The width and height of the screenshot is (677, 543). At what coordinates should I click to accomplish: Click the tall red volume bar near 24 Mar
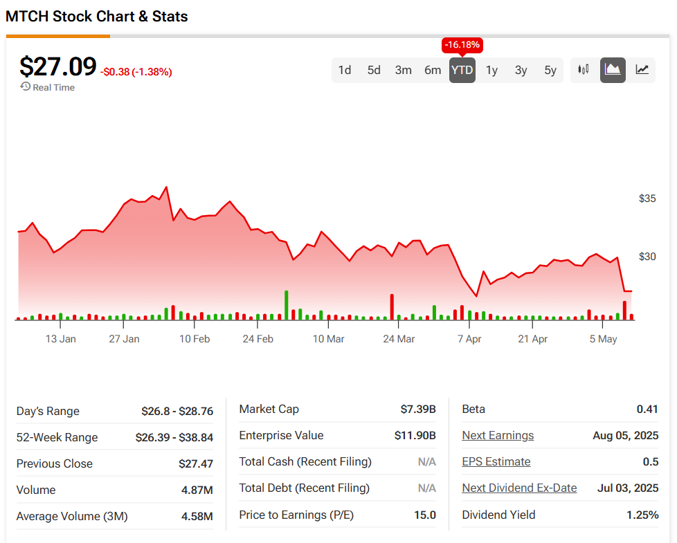392,307
